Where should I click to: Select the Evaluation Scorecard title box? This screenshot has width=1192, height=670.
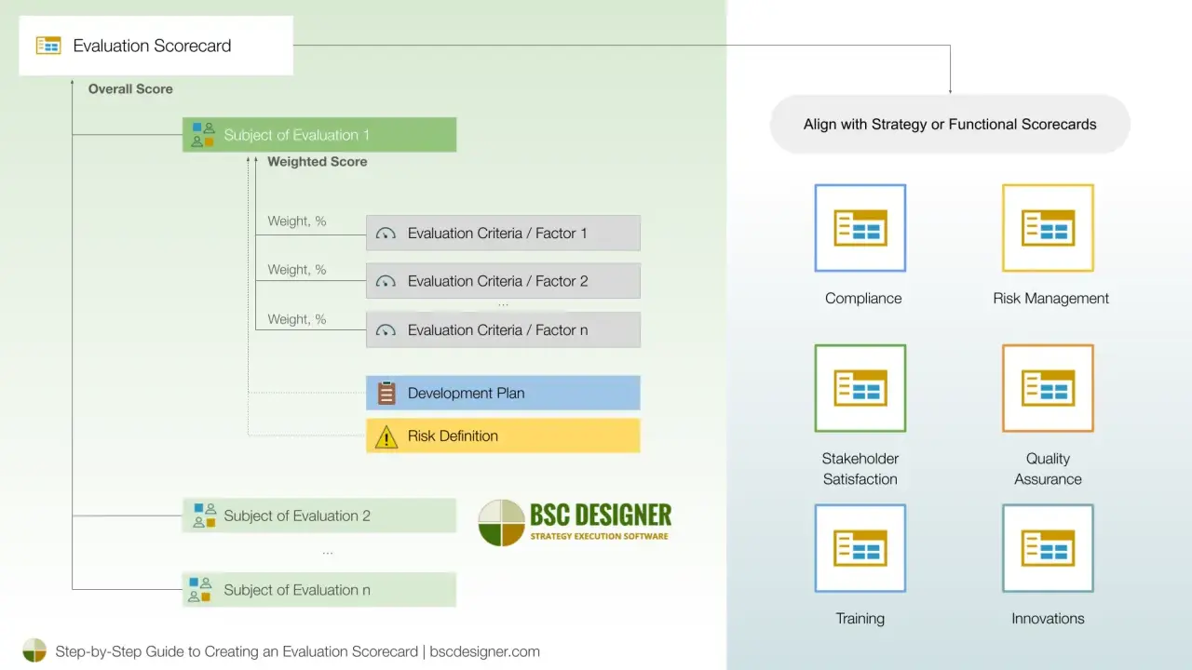coord(156,46)
